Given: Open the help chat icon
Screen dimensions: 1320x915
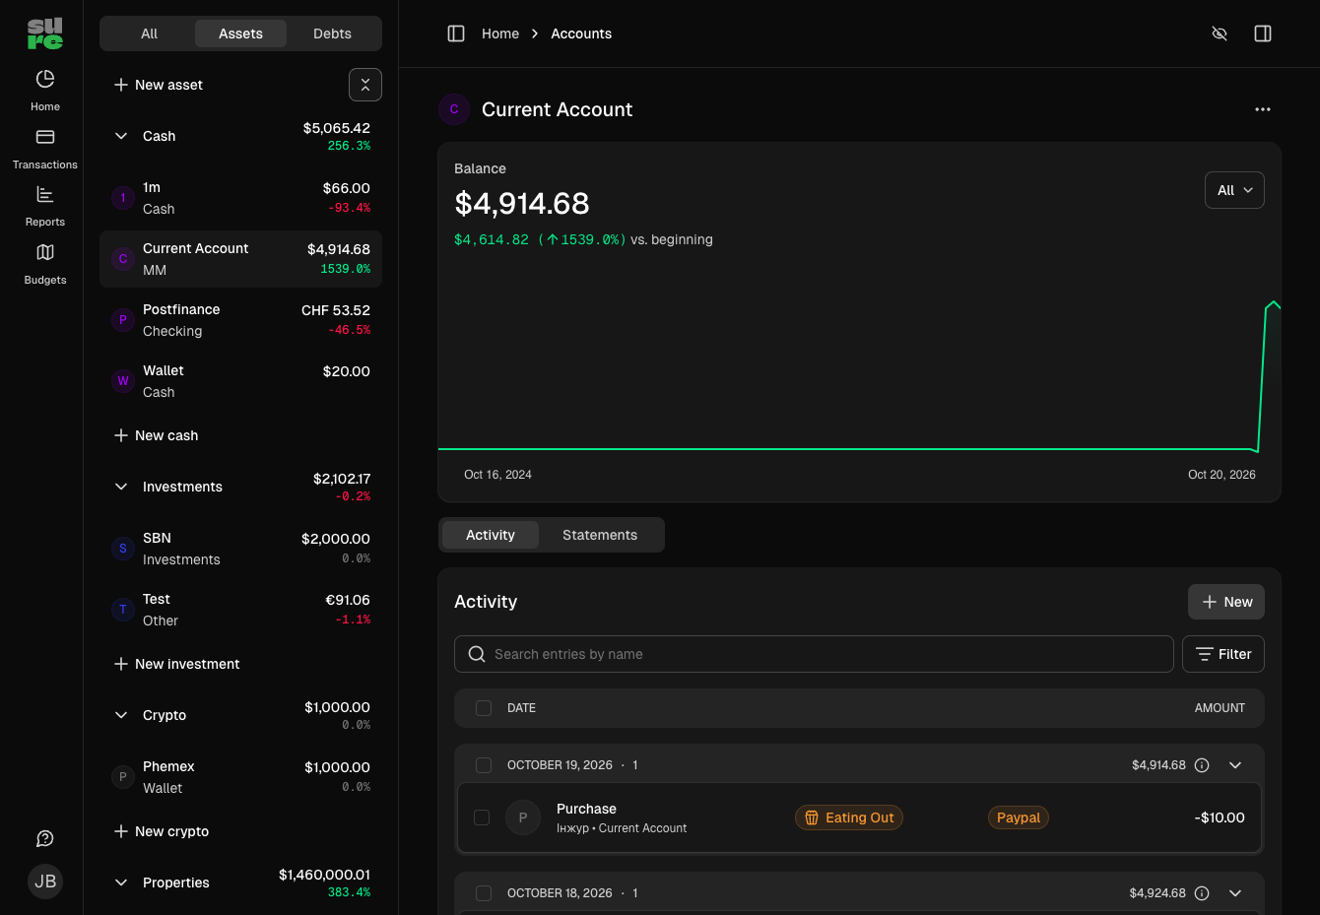Looking at the screenshot, I should [45, 838].
